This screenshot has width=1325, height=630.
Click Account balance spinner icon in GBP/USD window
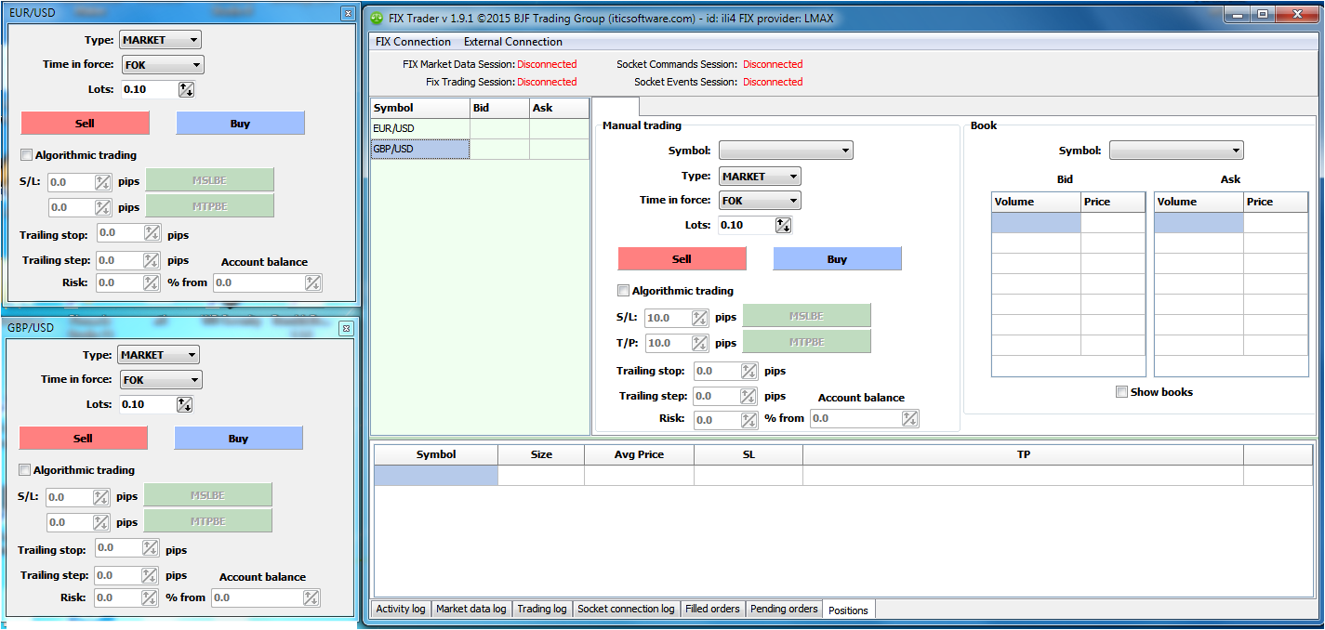tap(311, 597)
